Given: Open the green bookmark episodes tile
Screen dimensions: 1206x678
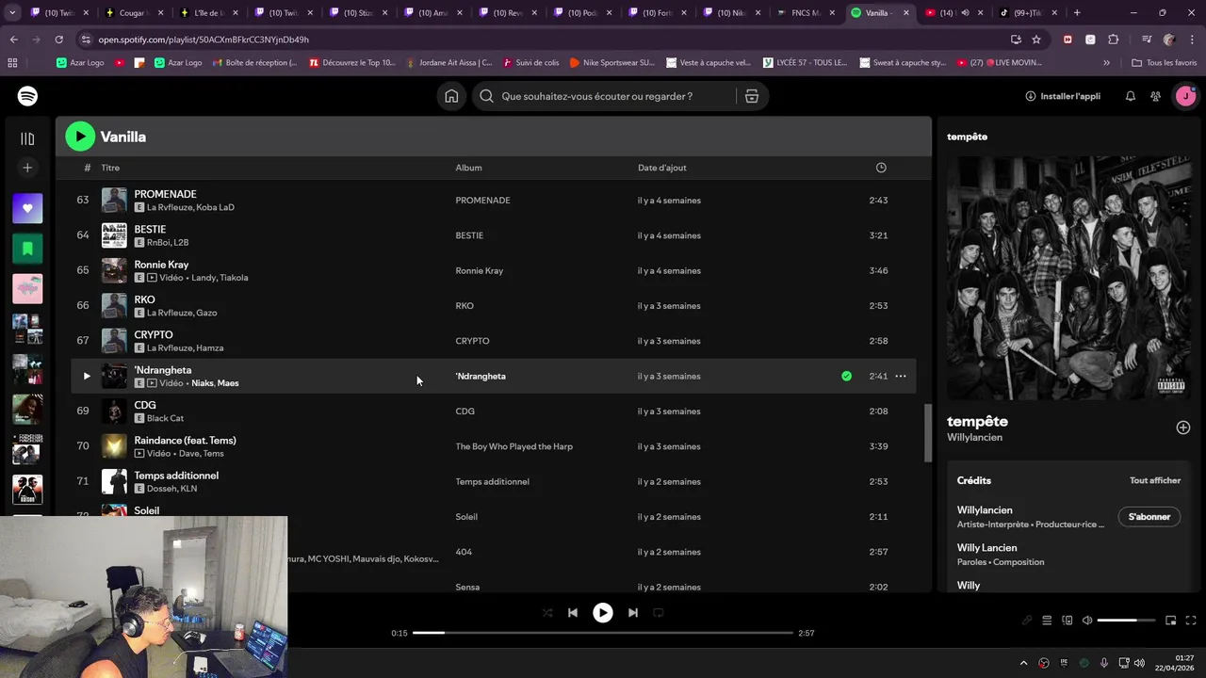Looking at the screenshot, I should coord(27,249).
